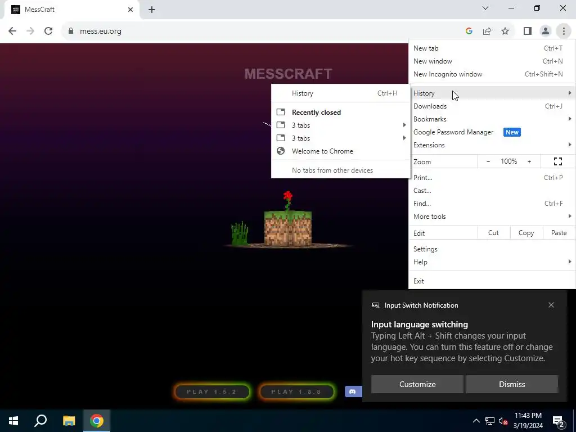Expand the first 3 tabs recently closed entry
The width and height of the screenshot is (576, 432).
click(340, 125)
